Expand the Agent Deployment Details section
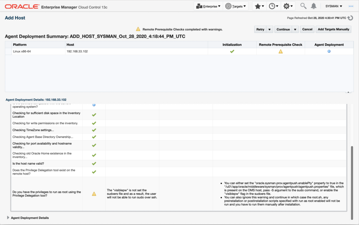359x225 pixels. (x=8, y=218)
